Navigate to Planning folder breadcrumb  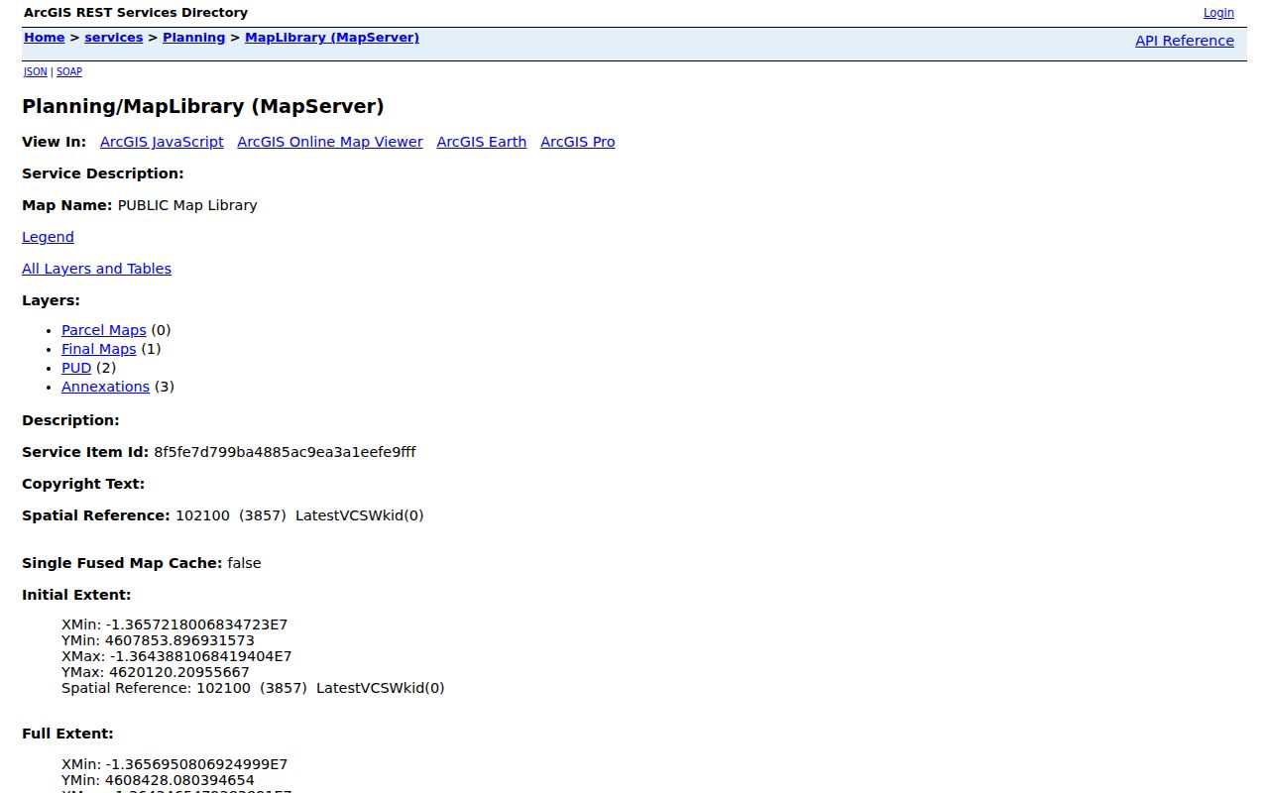click(x=193, y=38)
